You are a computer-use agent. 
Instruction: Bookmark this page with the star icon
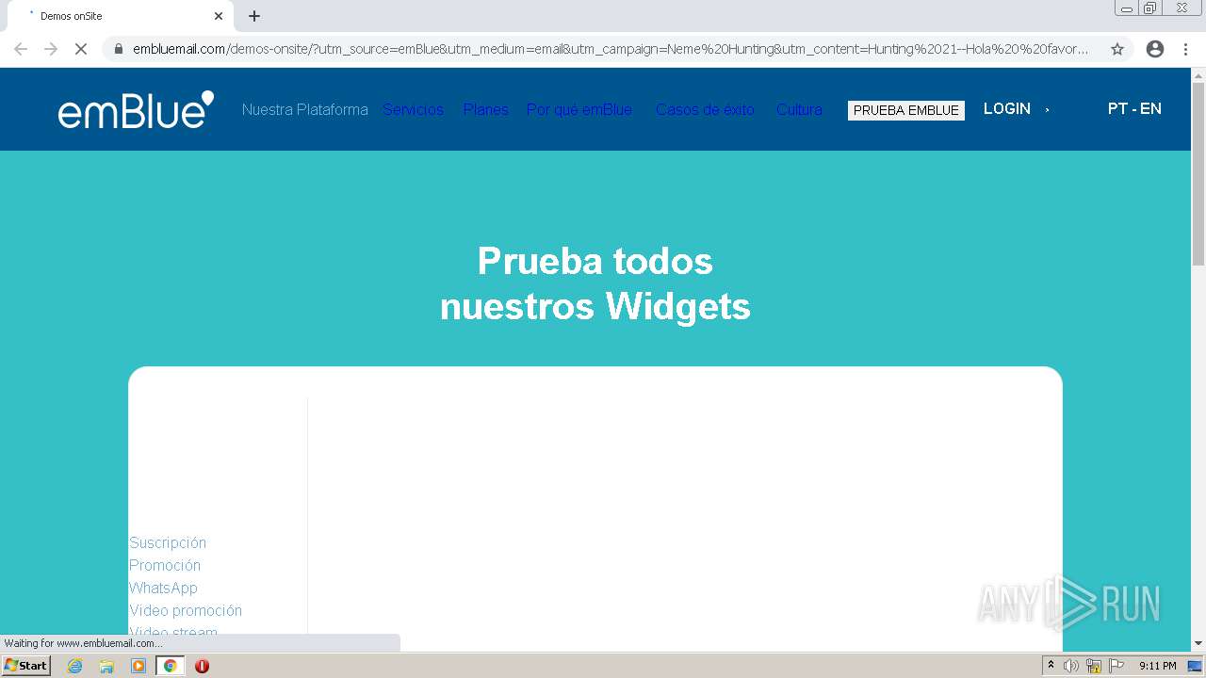[x=1117, y=49]
